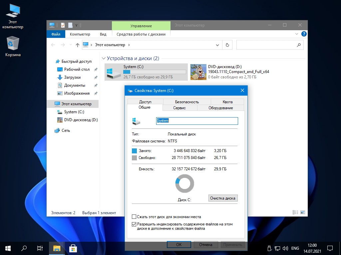Click the up-arrow navigation icon
The height and width of the screenshot is (255, 341).
tap(78, 45)
